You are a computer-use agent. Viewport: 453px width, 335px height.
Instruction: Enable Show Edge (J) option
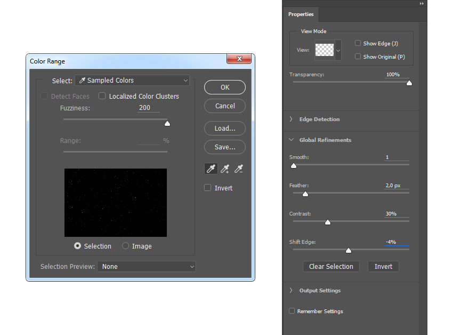pos(358,43)
